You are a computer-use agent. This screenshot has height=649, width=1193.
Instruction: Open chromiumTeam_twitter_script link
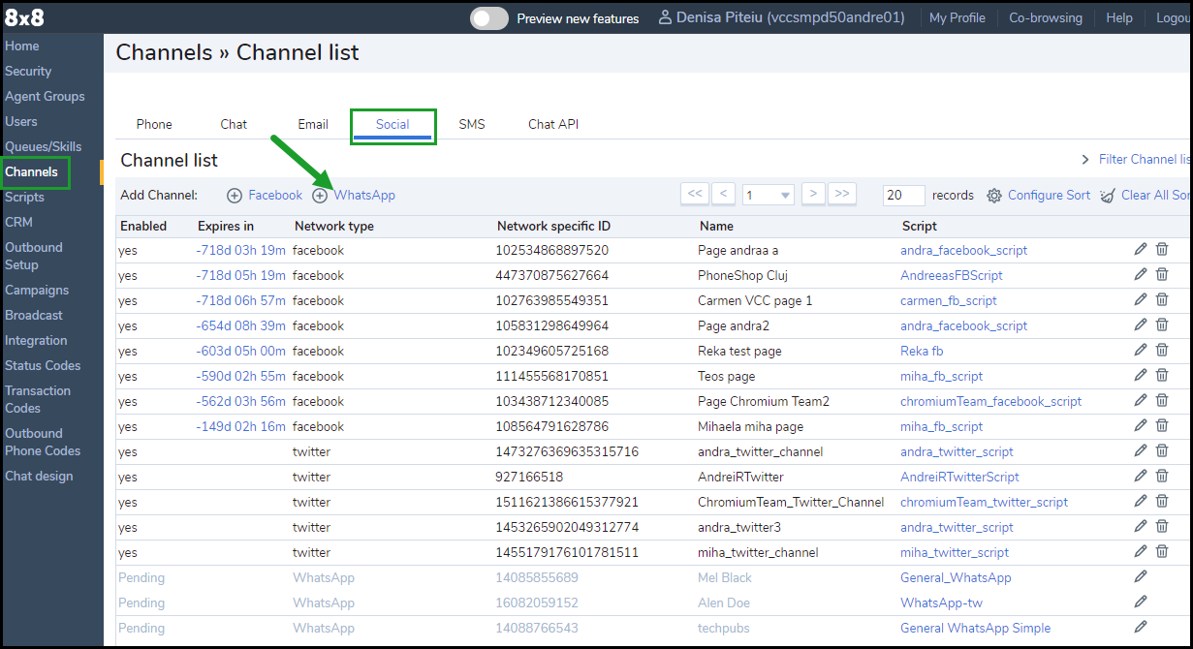click(984, 502)
